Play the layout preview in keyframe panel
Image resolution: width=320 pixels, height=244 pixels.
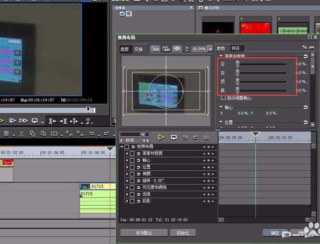161,137
